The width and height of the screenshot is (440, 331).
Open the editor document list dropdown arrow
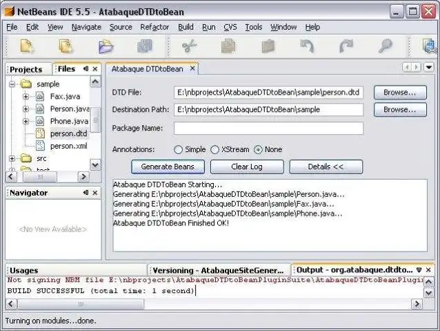[429, 67]
